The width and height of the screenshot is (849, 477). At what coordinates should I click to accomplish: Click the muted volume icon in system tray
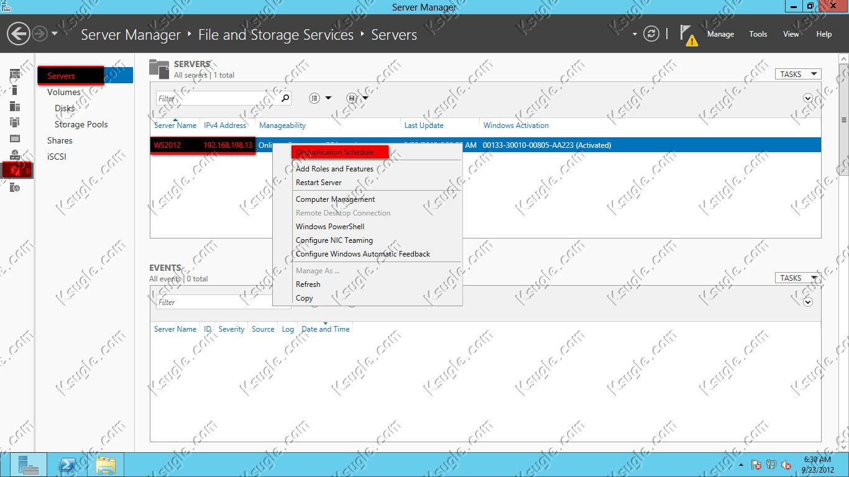click(x=786, y=465)
